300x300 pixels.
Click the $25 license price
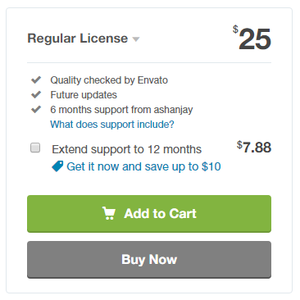coord(252,39)
